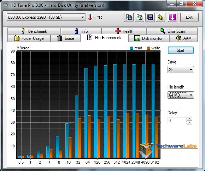The height and width of the screenshot is (171, 205).
Task: Open the Drive G: dropdown
Action: tap(181, 70)
